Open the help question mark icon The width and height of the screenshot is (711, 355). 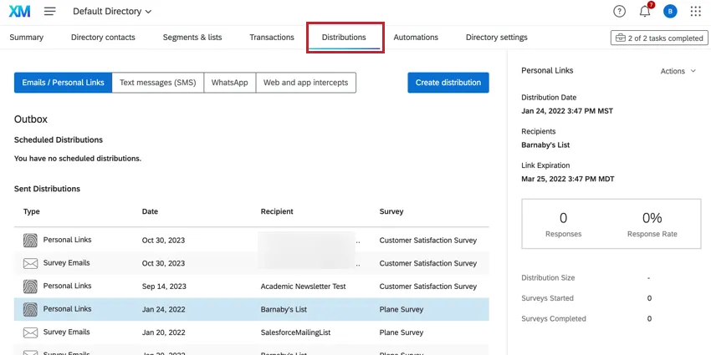619,12
